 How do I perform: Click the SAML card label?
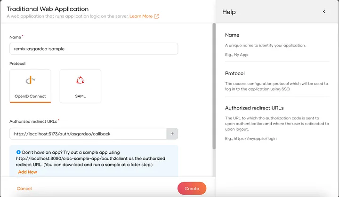point(80,96)
